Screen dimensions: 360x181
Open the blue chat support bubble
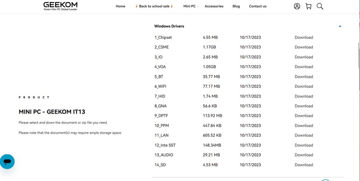pyautogui.click(x=7, y=161)
